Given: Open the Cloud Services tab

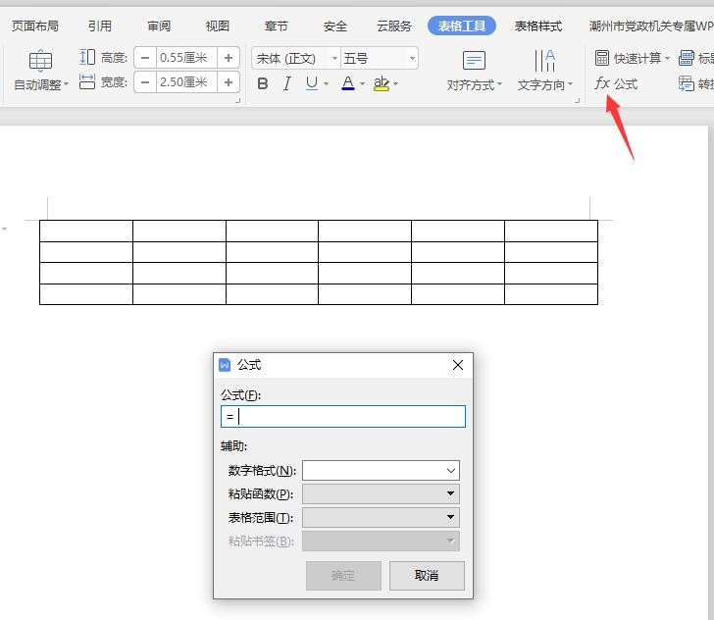Looking at the screenshot, I should (394, 26).
